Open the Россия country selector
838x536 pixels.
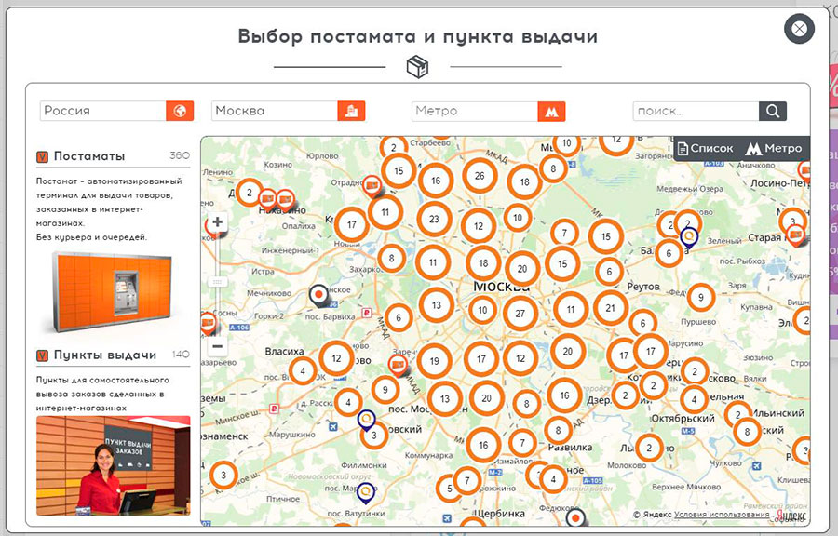(x=102, y=111)
